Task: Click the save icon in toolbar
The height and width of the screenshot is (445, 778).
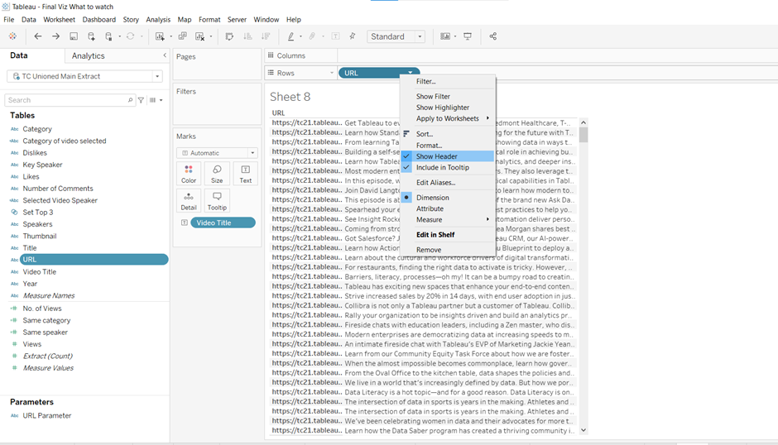Action: tap(74, 36)
